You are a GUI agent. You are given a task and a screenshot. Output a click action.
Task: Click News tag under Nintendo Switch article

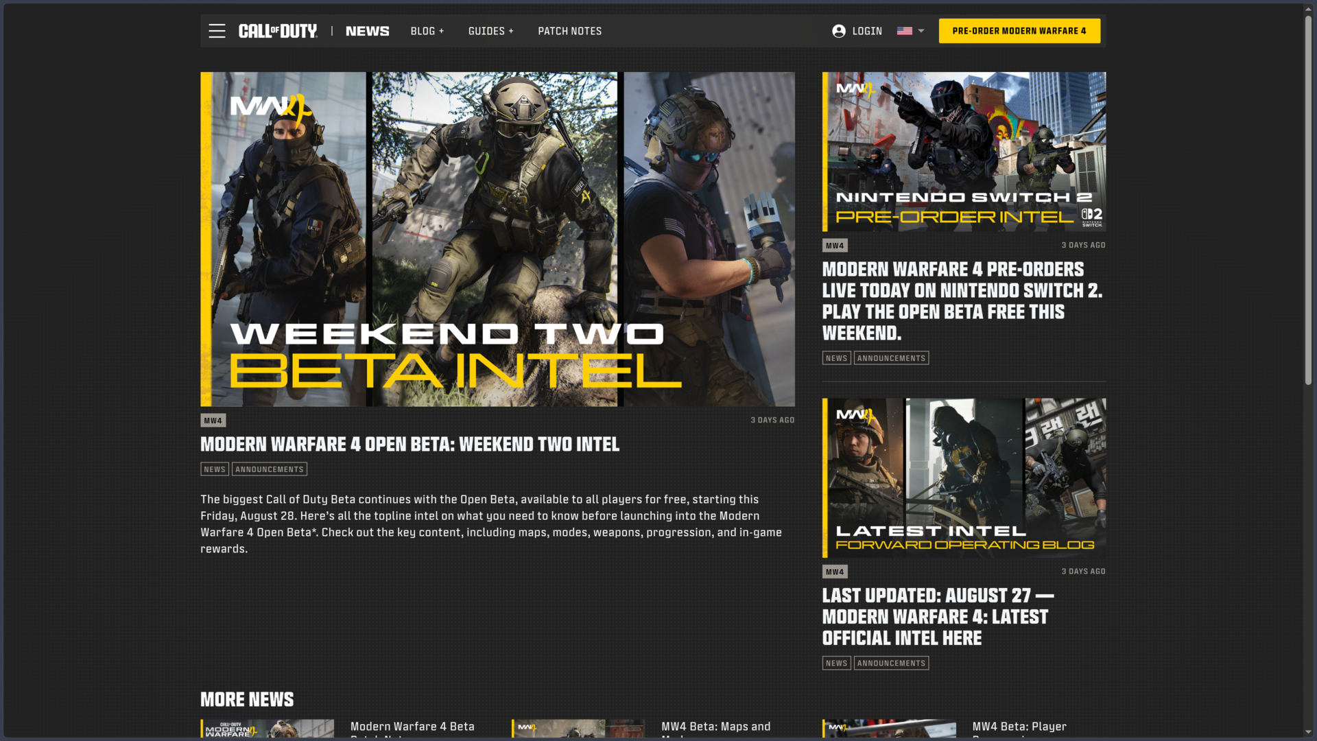836,358
